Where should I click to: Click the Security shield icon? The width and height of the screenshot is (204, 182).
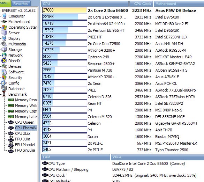(4, 78)
